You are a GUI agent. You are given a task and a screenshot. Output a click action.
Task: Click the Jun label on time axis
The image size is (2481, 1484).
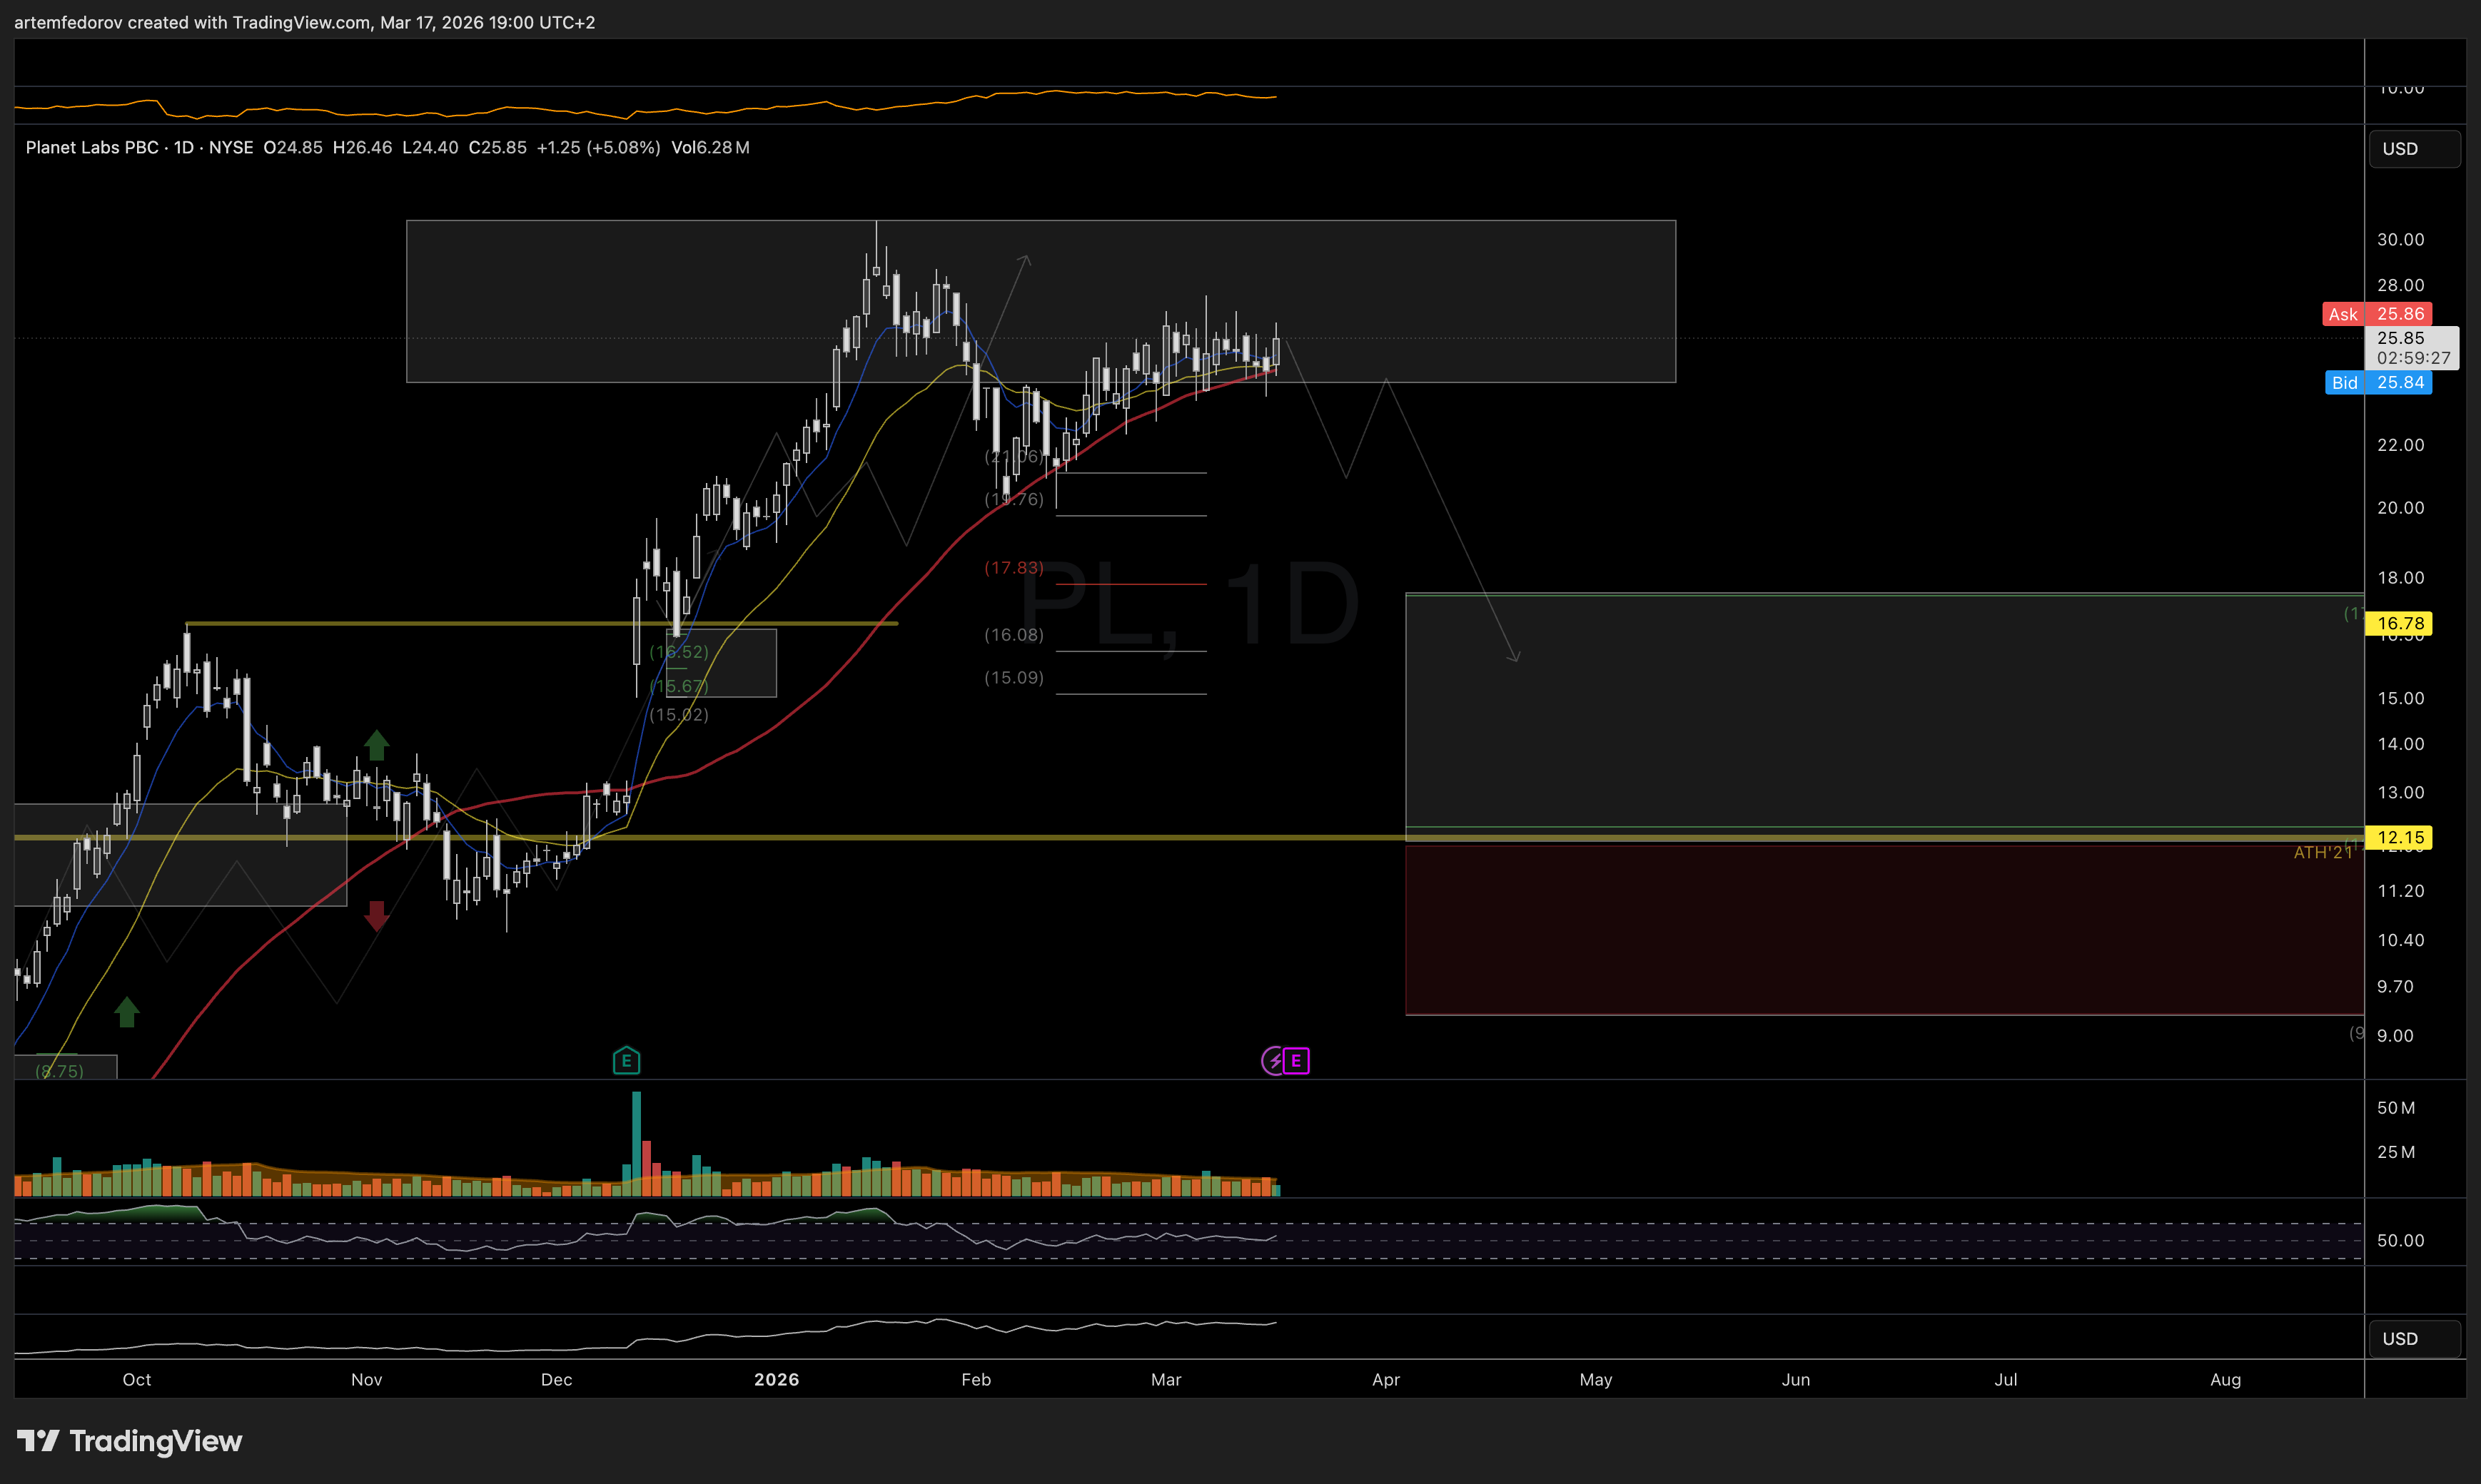(1796, 1380)
